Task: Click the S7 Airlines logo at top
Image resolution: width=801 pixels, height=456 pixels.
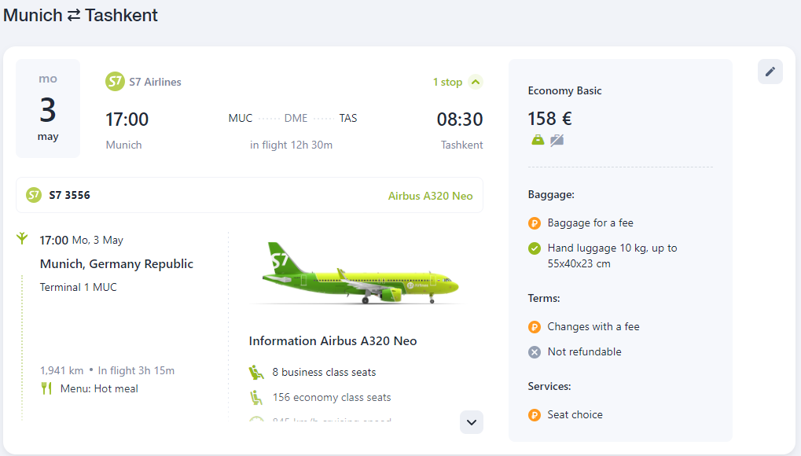Action: [115, 82]
